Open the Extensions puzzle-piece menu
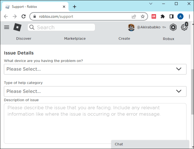194x149 pixels. pyautogui.click(x=163, y=16)
